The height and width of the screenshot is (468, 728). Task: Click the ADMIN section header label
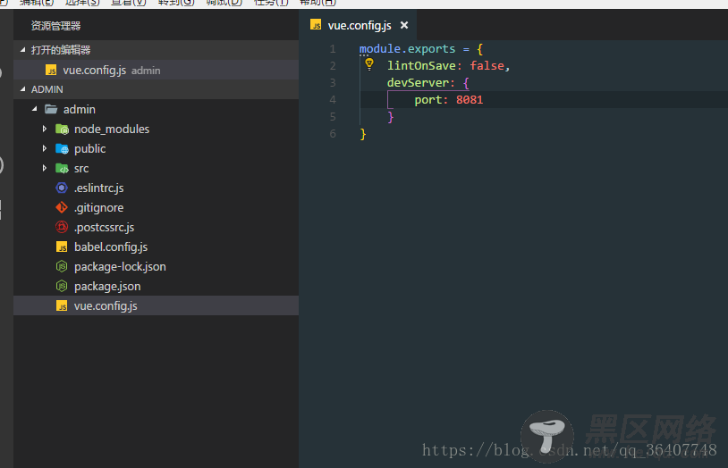[x=47, y=89]
